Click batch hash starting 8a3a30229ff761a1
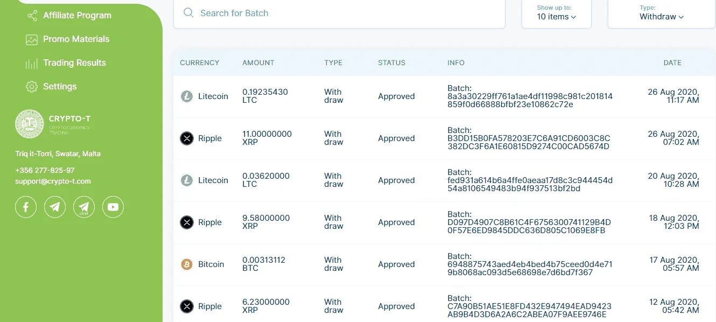 pyautogui.click(x=530, y=101)
